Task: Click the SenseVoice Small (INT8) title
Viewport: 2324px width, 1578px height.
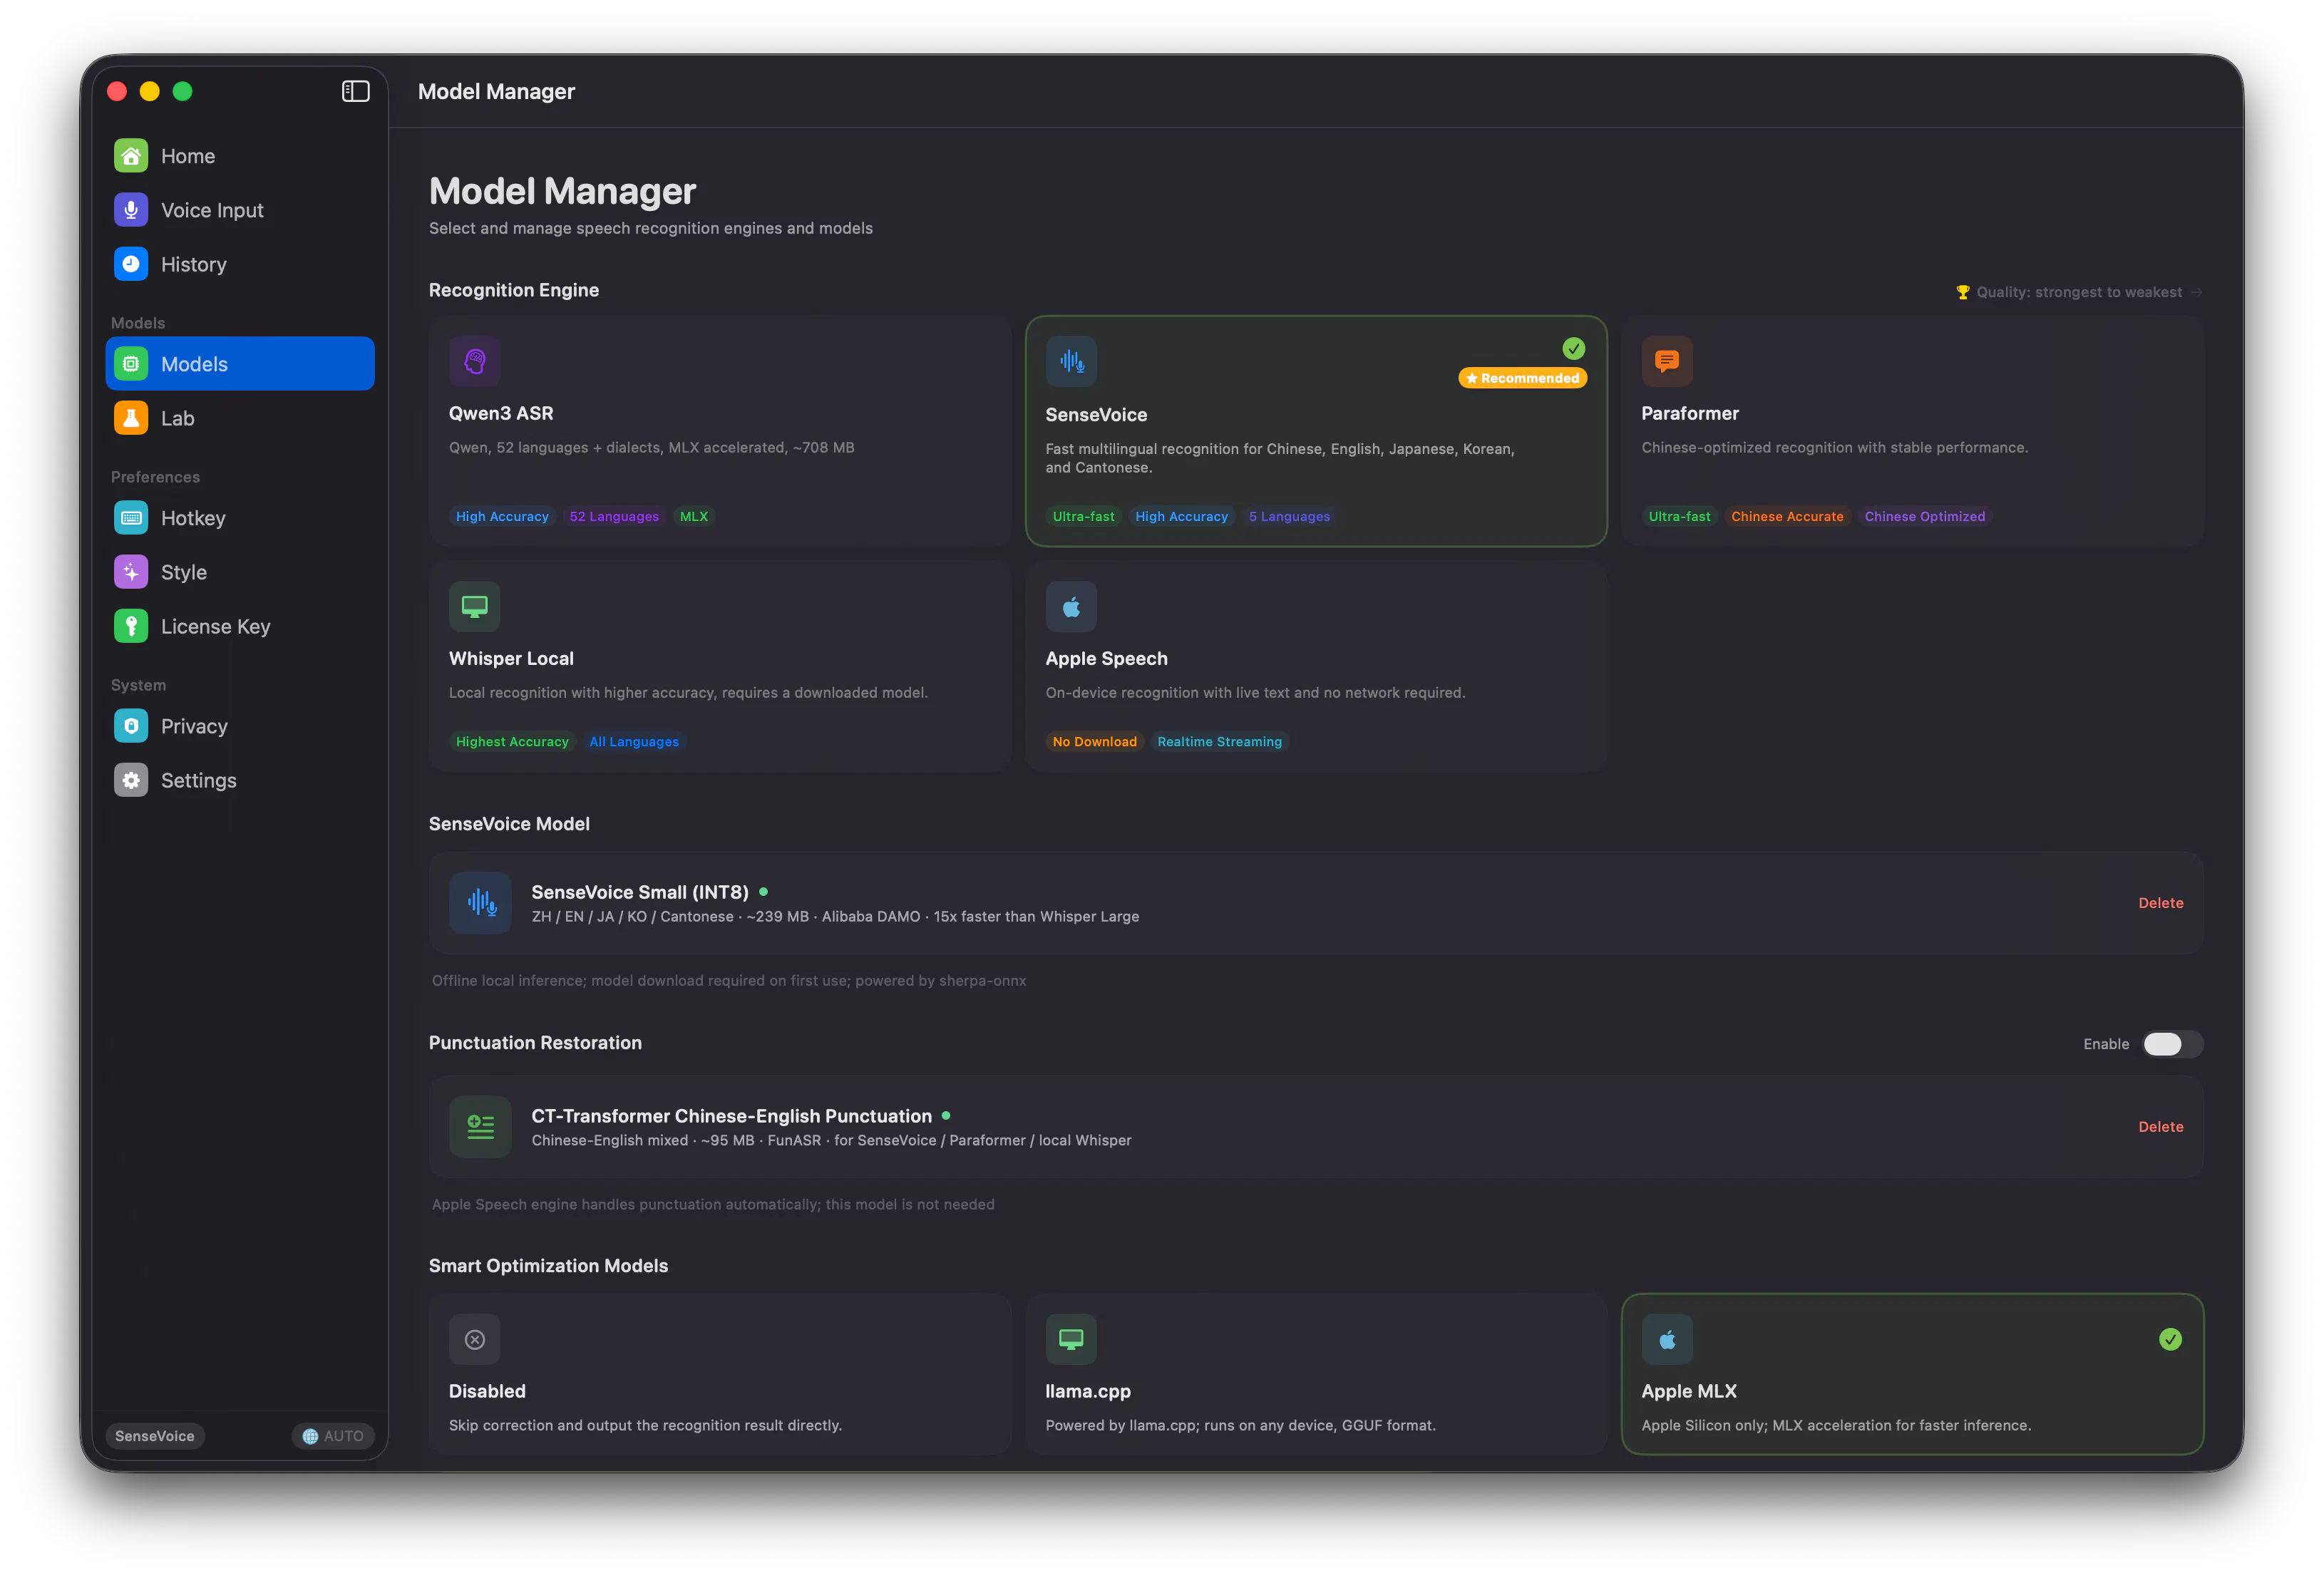Action: coord(640,892)
